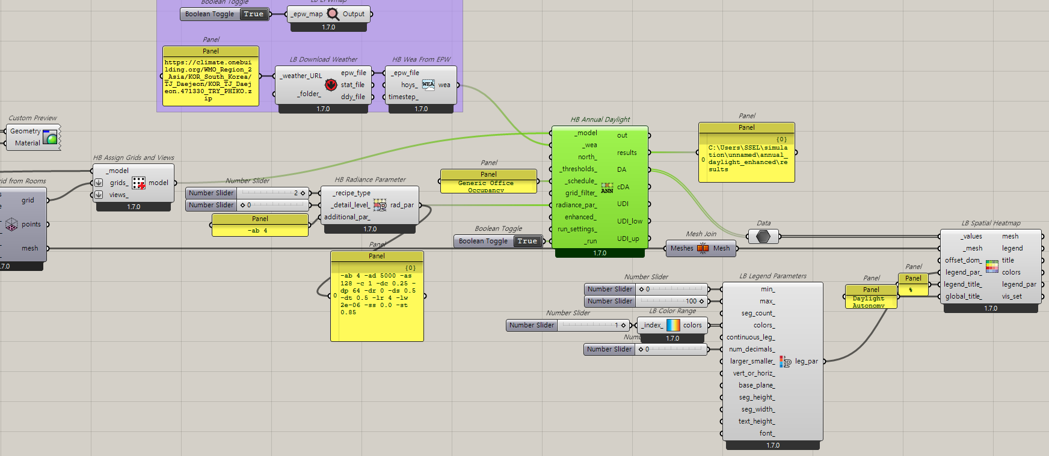Select the LB Legend Parameters icon

coord(785,362)
